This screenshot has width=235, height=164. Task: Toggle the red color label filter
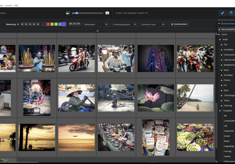click(x=48, y=24)
